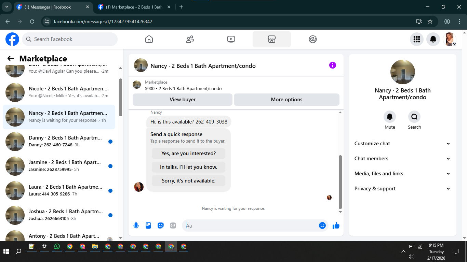Choose a sticker icon
467x262 pixels.
[x=161, y=225]
